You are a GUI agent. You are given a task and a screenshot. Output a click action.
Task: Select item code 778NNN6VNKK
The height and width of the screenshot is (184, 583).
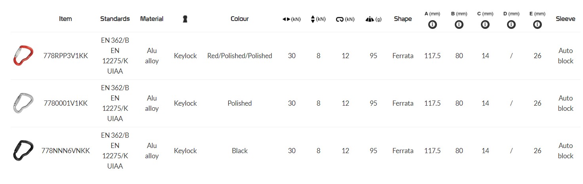tap(65, 151)
